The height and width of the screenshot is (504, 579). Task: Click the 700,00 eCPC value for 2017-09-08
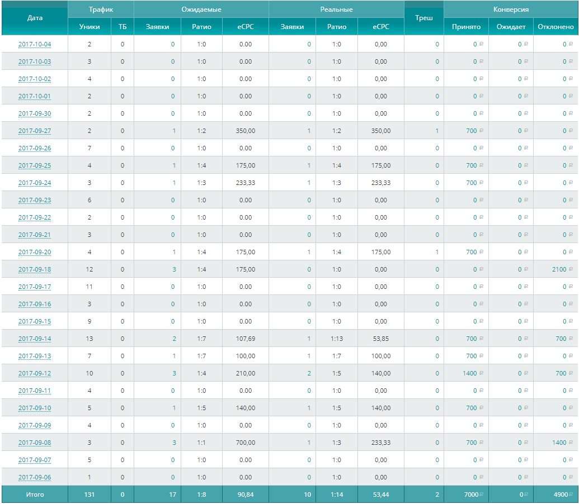pos(246,443)
